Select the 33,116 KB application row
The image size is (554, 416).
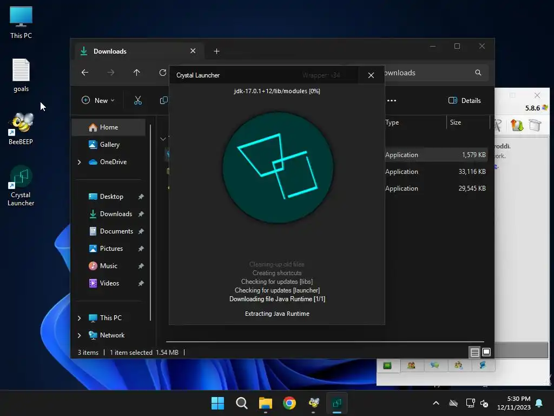436,172
